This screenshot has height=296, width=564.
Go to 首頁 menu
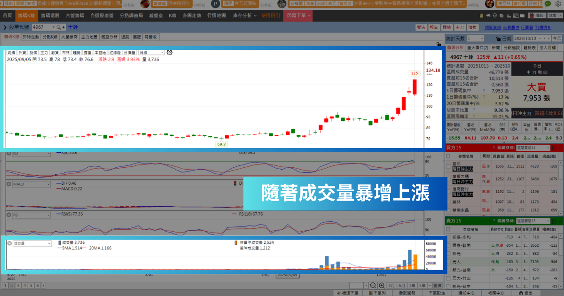tap(7, 15)
